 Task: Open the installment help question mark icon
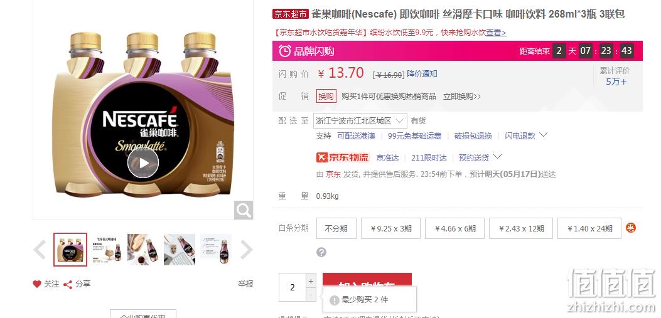point(321,252)
